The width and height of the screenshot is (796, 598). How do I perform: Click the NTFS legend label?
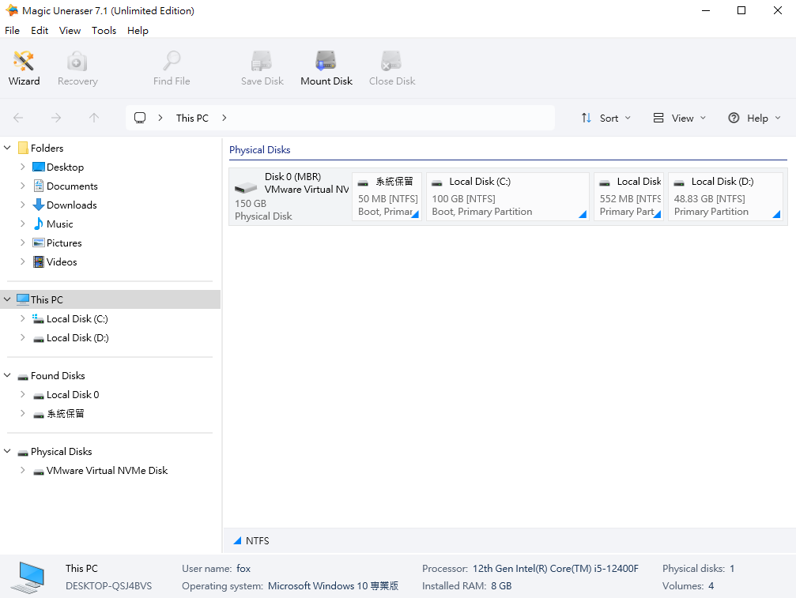pyautogui.click(x=258, y=540)
